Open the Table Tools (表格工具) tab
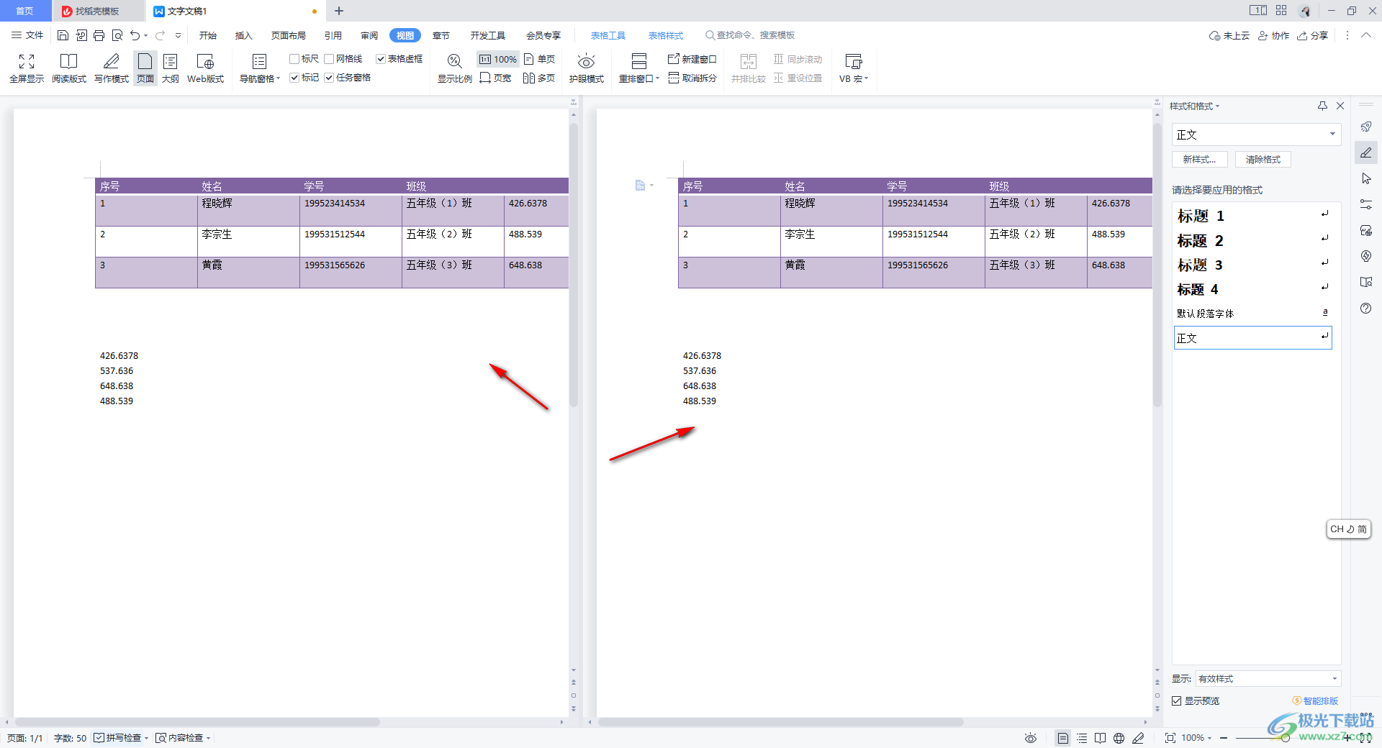Image resolution: width=1382 pixels, height=748 pixels. point(608,35)
